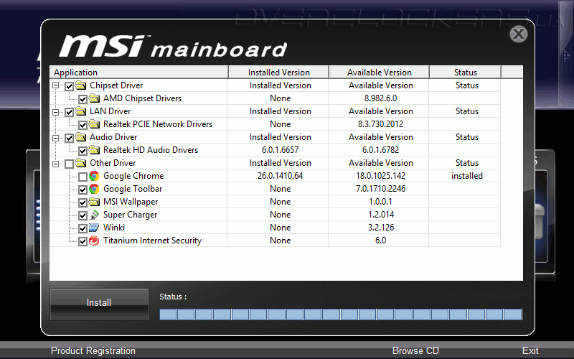Click the Installed Version column header
The image size is (574, 359).
(x=278, y=73)
